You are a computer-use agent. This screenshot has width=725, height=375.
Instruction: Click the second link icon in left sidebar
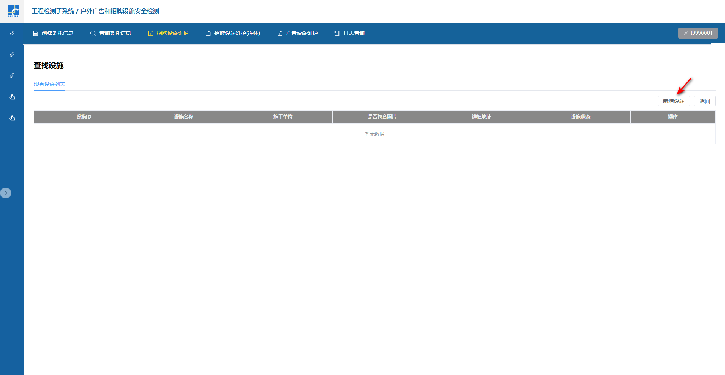click(12, 54)
